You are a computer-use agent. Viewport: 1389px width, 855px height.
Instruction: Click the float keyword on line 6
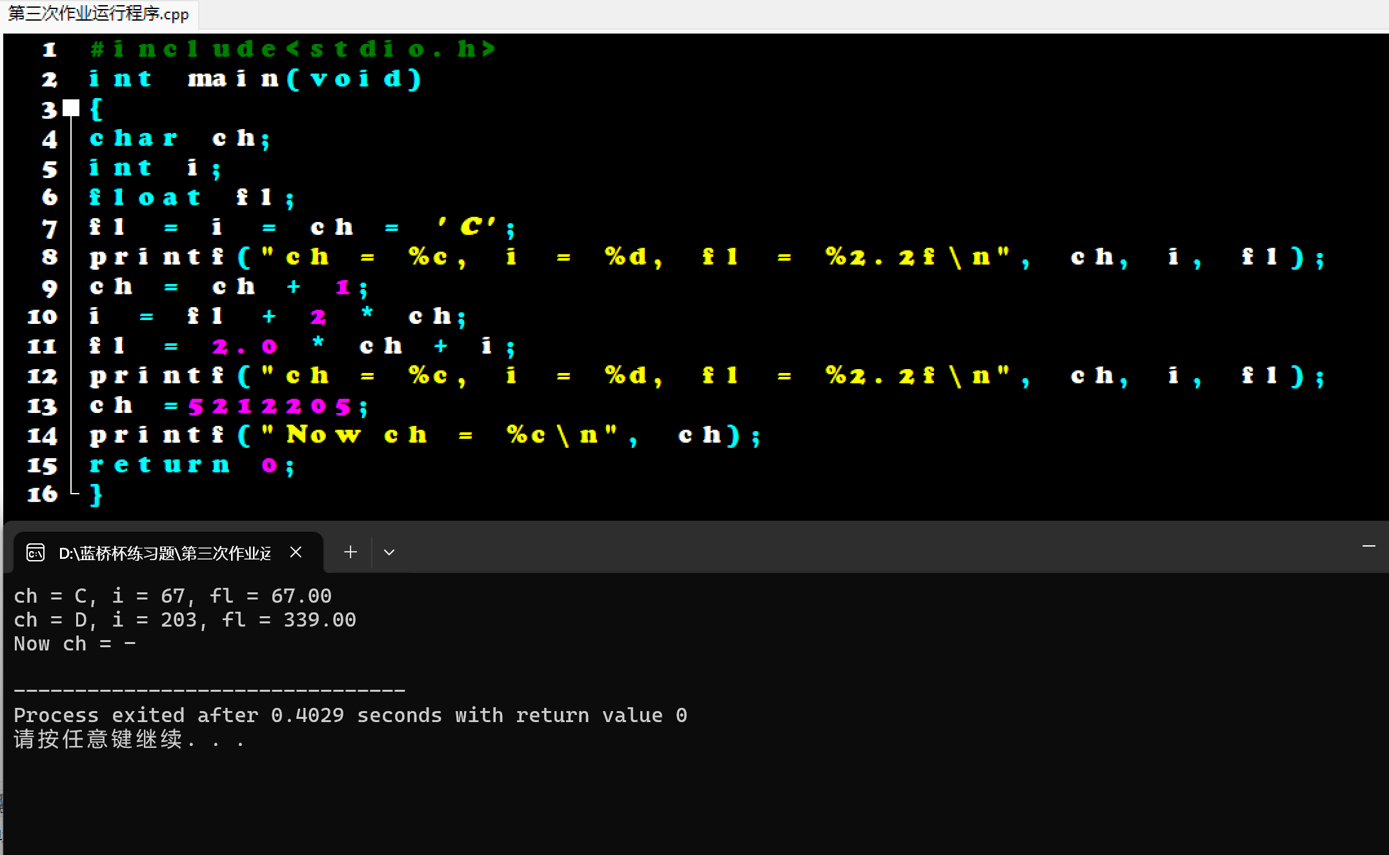coord(145,197)
